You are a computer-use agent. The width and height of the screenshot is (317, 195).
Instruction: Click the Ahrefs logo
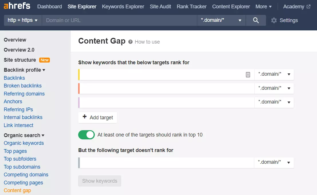(x=17, y=6)
